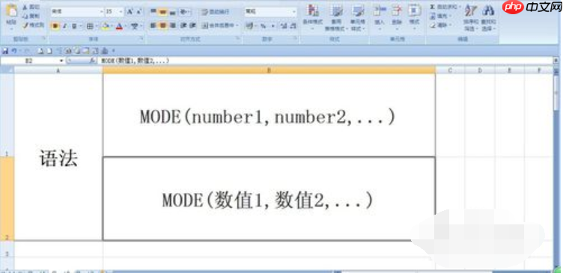Click the Undo arrow icon
This screenshot has height=276, width=563.
click(x=13, y=51)
